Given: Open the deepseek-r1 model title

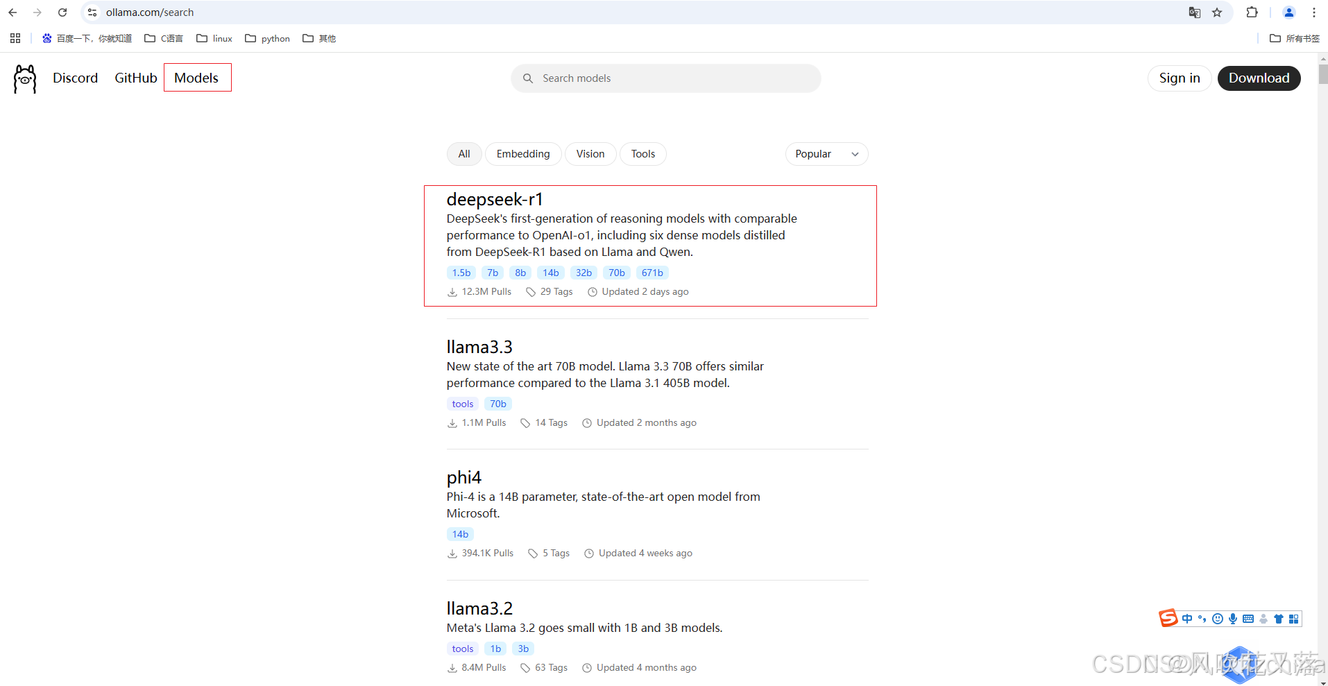Looking at the screenshot, I should point(495,199).
